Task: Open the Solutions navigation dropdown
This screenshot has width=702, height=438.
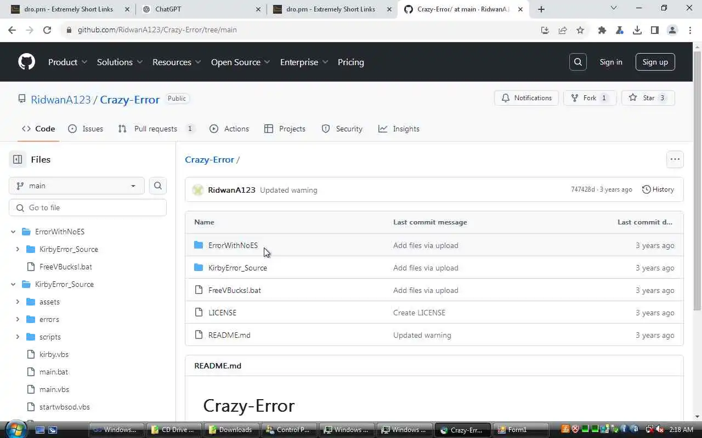Action: tap(120, 62)
